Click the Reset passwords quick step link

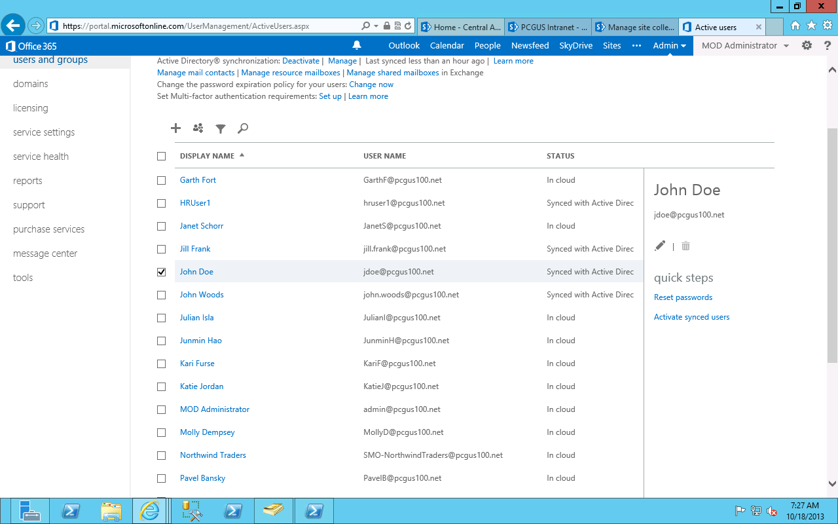pos(683,297)
